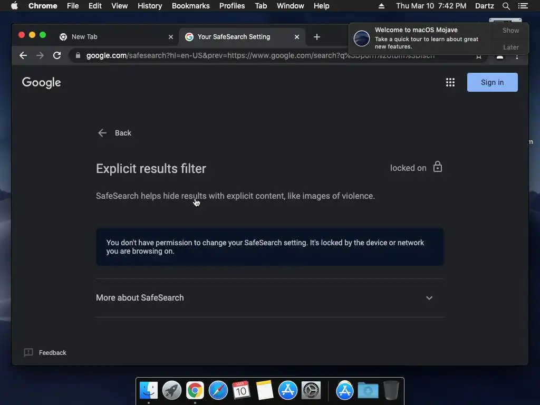The image size is (540, 405).
Task: Open the Window menu
Action: (x=291, y=6)
